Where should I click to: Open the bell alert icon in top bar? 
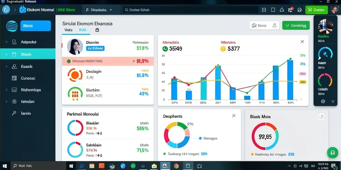click(x=282, y=10)
